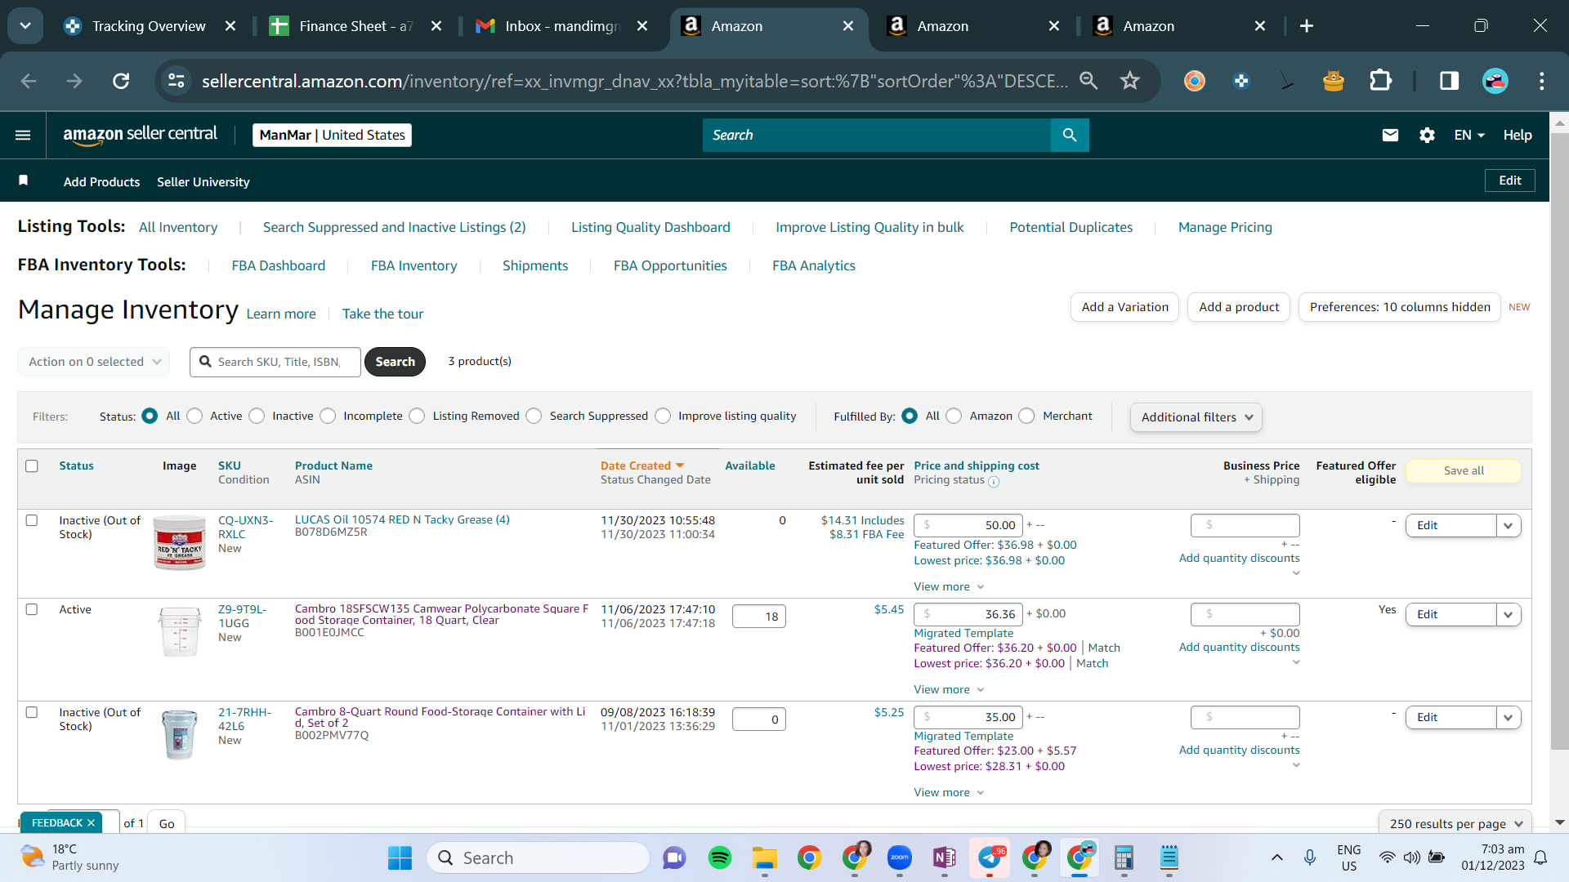Open File Explorer from the taskbar

click(765, 857)
